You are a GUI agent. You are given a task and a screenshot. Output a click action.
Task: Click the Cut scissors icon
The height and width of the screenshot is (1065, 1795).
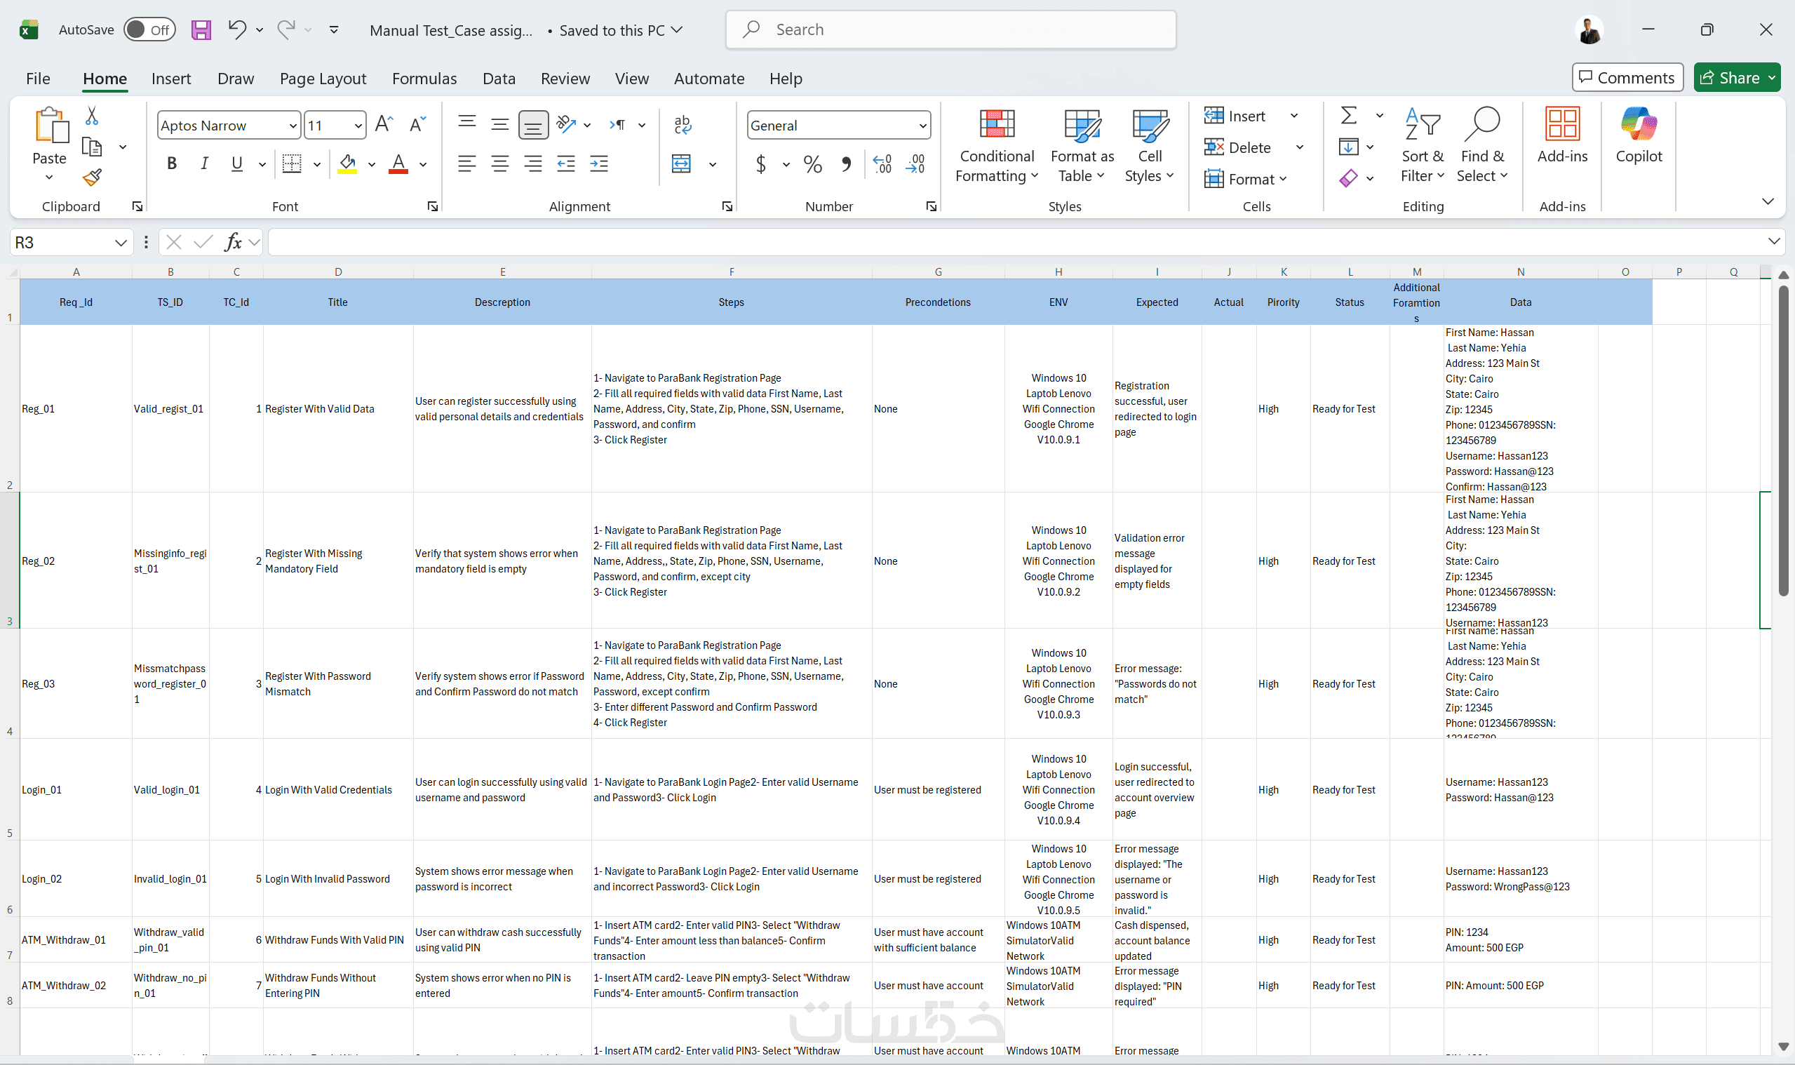pyautogui.click(x=92, y=116)
